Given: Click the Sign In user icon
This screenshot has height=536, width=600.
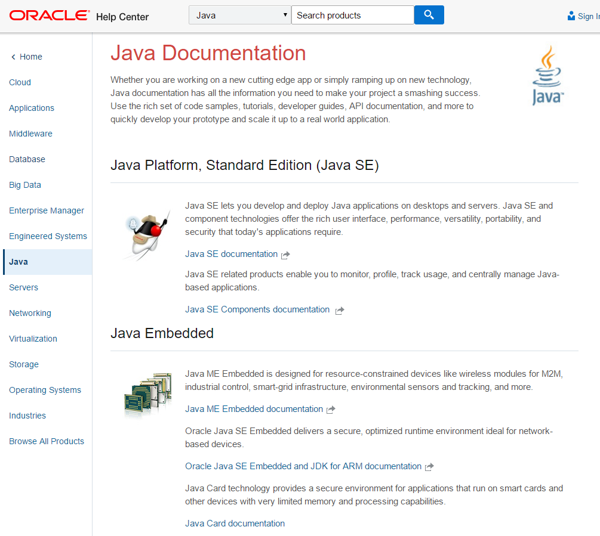Looking at the screenshot, I should [x=571, y=16].
